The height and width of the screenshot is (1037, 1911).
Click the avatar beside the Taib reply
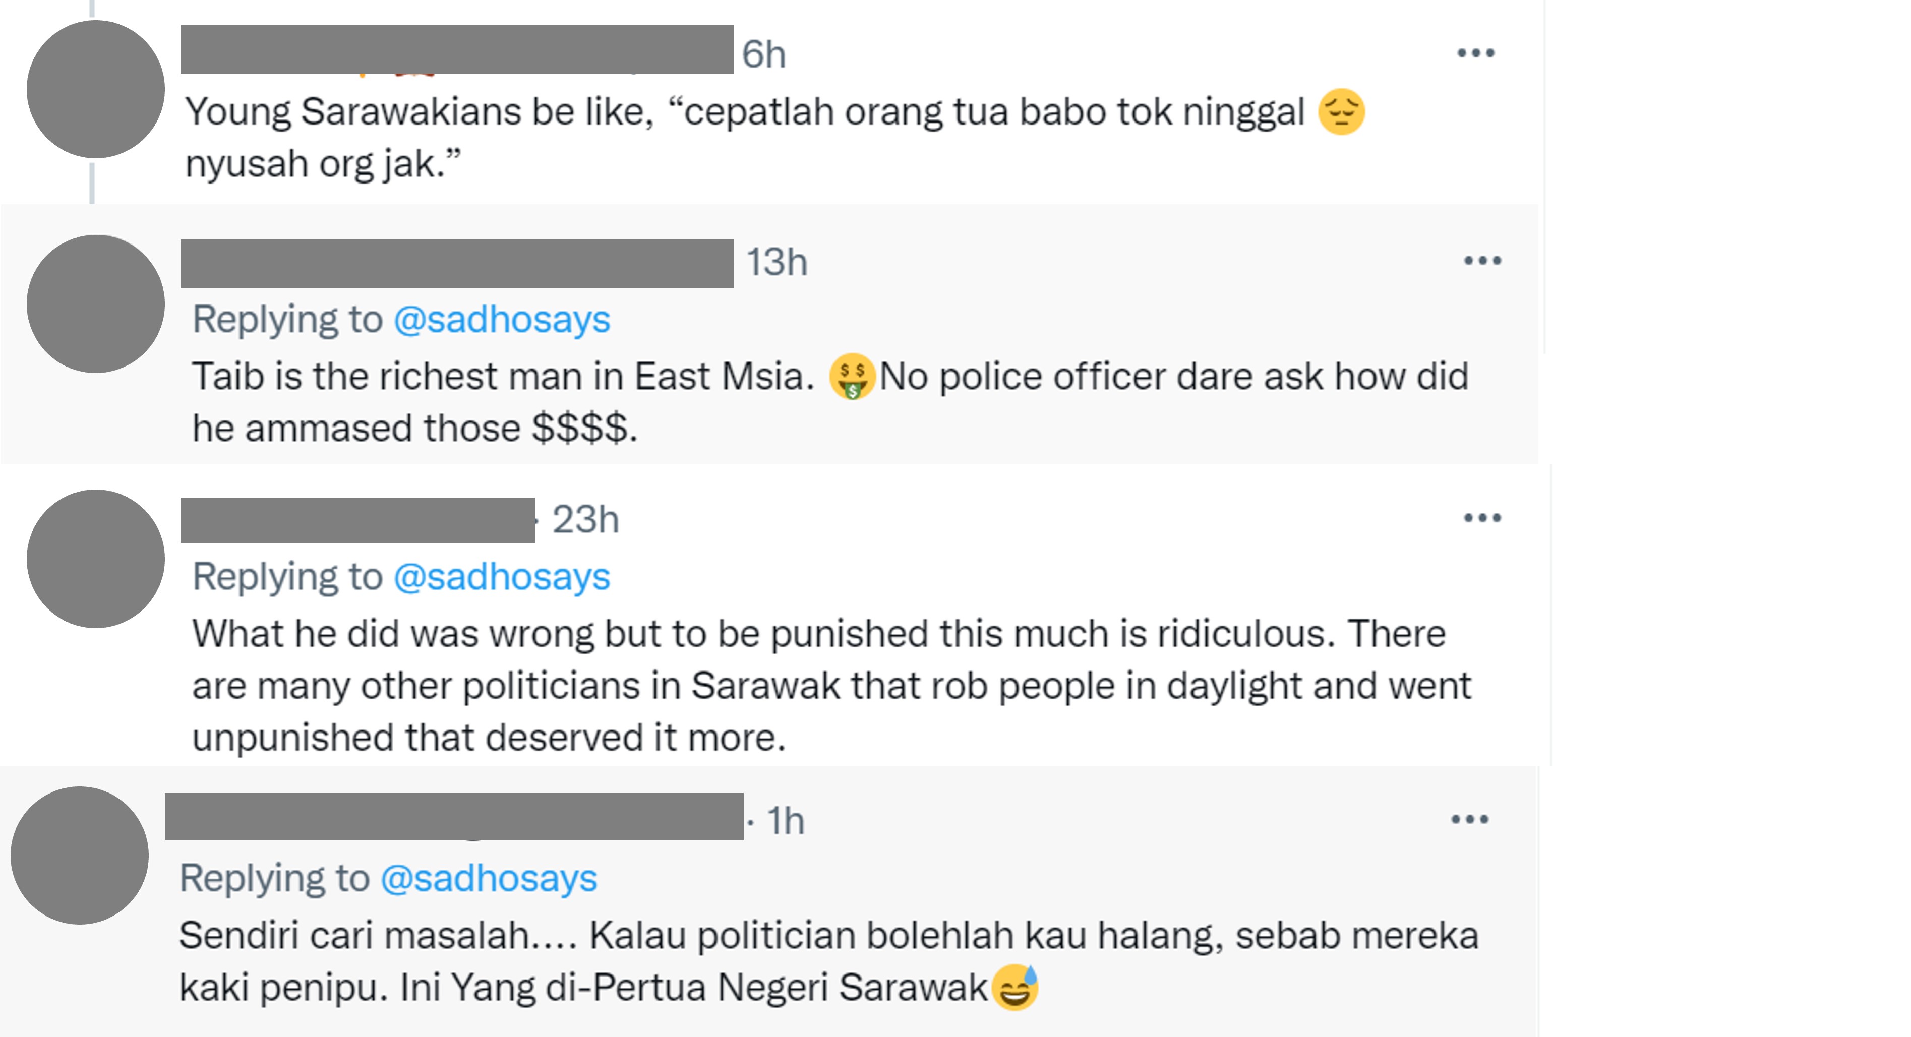click(x=96, y=304)
